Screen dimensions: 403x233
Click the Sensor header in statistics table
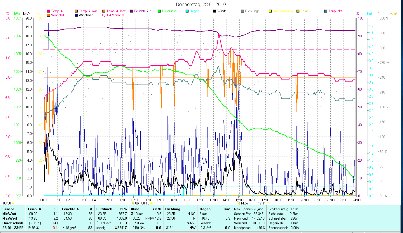point(8,209)
